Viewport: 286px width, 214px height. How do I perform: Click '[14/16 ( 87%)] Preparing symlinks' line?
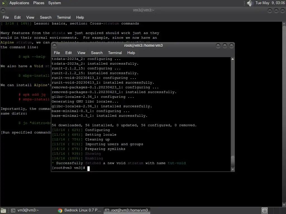(89, 149)
